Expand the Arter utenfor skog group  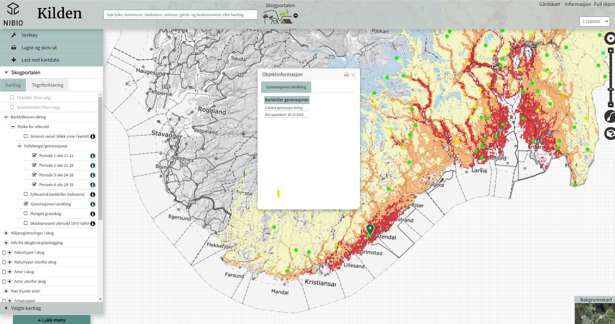[x=10, y=281]
